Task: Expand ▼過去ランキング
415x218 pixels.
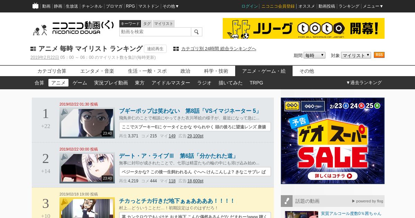Action: point(364,83)
